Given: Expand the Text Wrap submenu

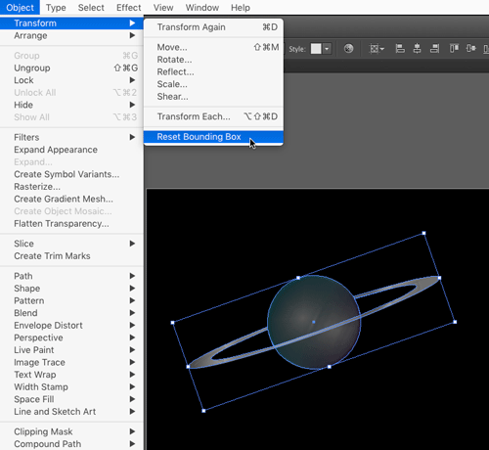Looking at the screenshot, I should [71, 375].
